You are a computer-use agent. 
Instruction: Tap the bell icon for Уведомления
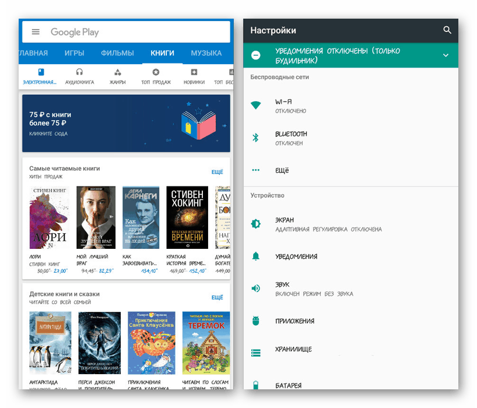point(256,256)
